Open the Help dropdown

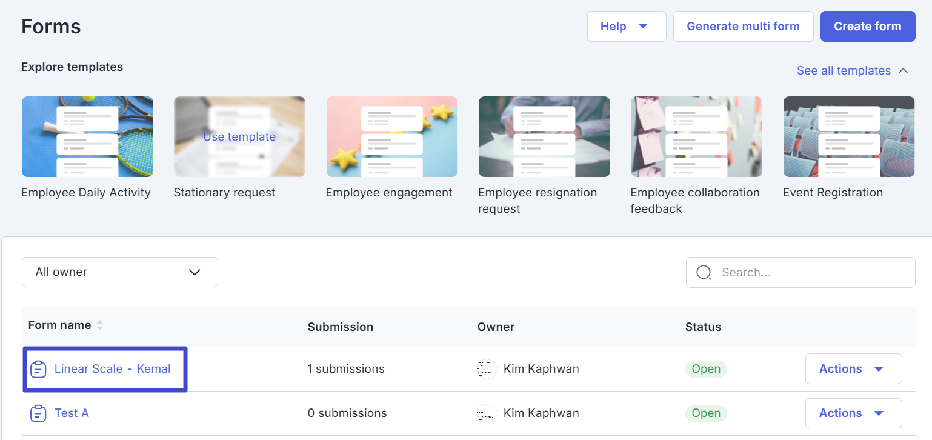627,26
